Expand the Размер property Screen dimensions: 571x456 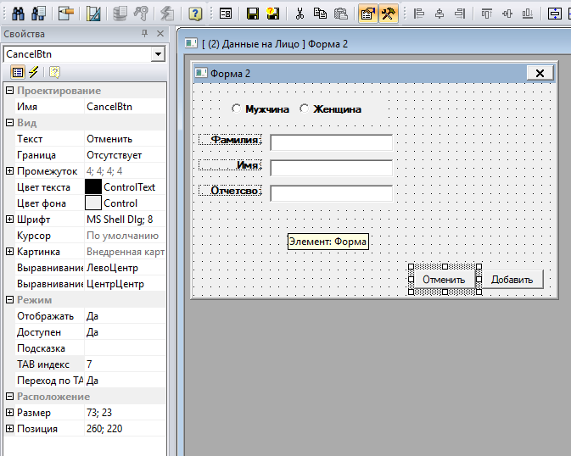coord(10,412)
